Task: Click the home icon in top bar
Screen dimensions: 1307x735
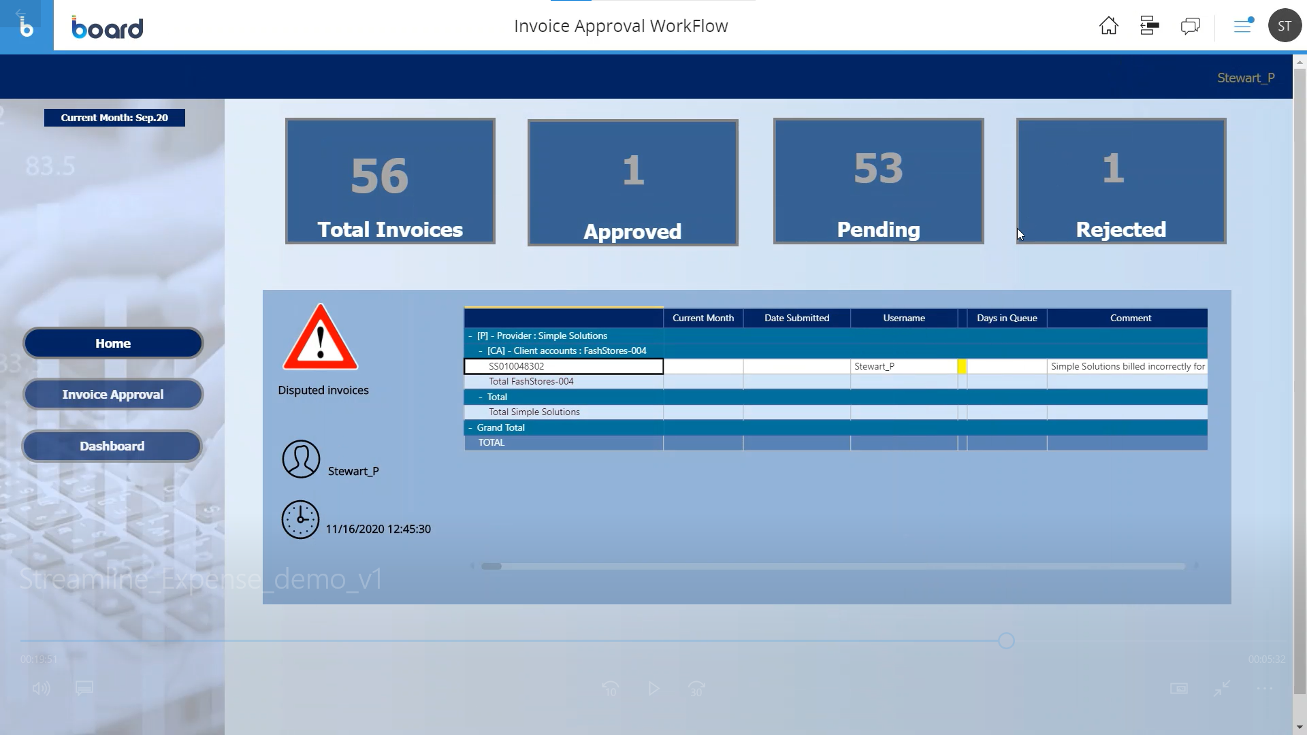Action: point(1108,26)
